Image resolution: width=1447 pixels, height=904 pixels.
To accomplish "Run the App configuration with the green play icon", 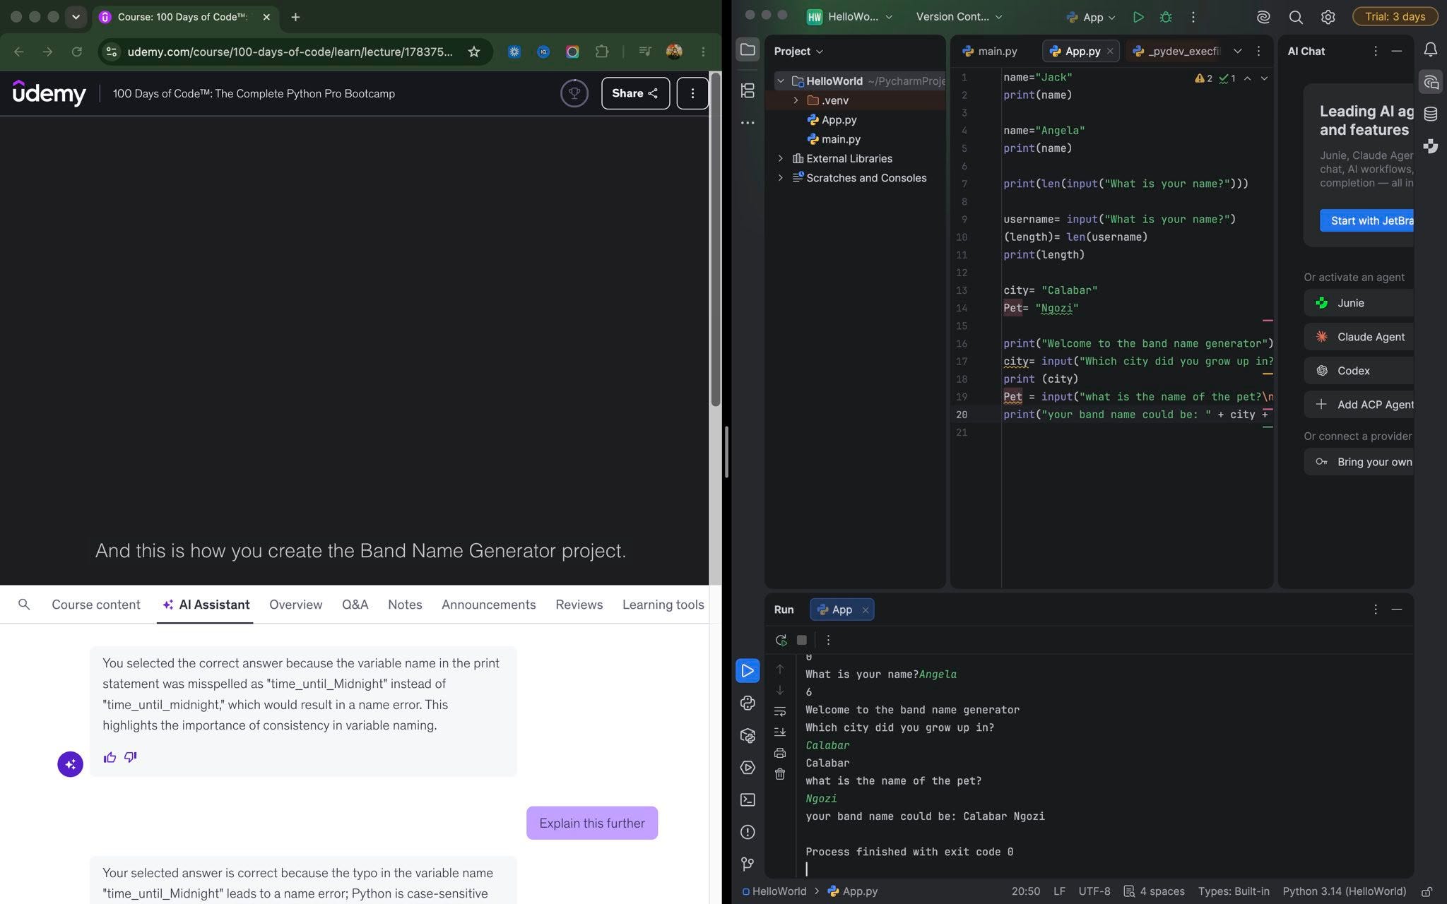I will (1138, 17).
